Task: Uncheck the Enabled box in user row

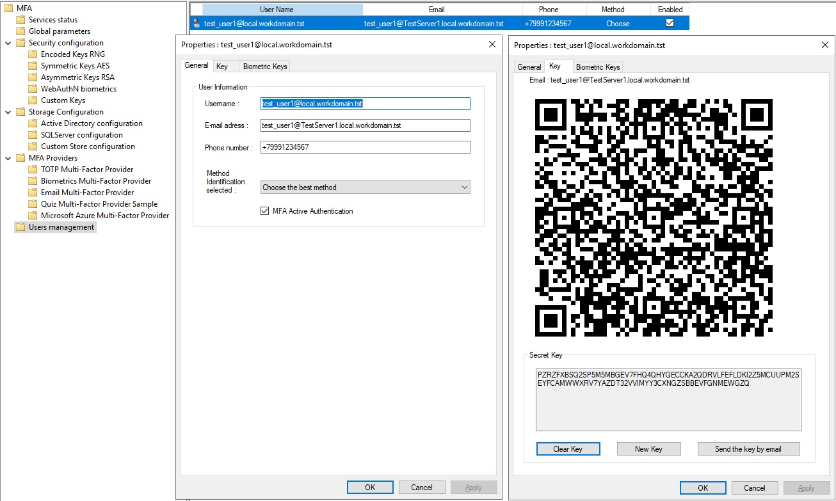Action: click(670, 23)
